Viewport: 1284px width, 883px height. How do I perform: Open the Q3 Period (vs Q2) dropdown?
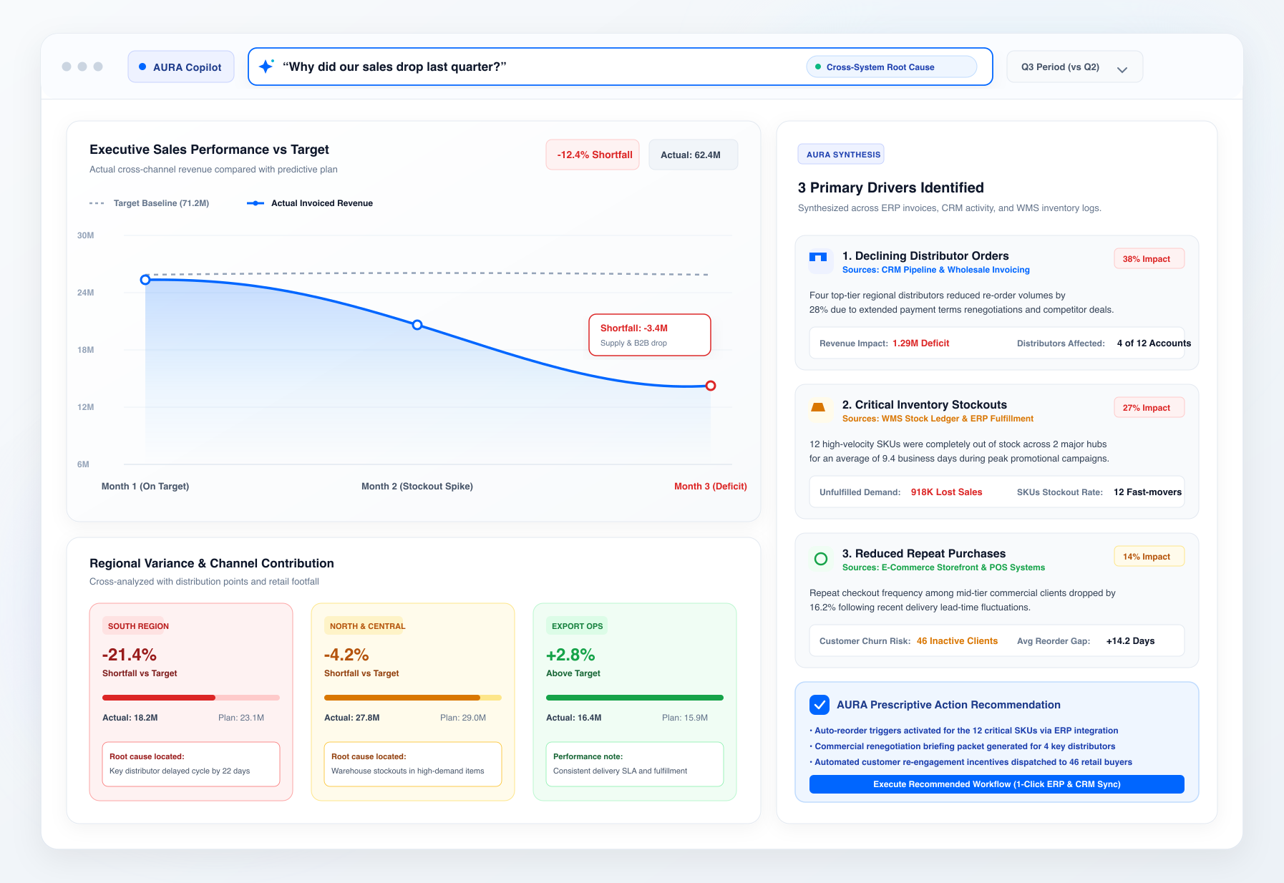coord(1074,67)
